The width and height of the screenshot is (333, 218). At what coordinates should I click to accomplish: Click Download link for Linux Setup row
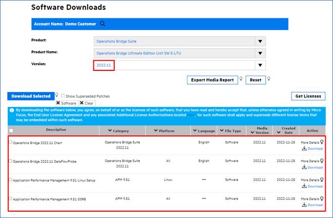click(315, 186)
